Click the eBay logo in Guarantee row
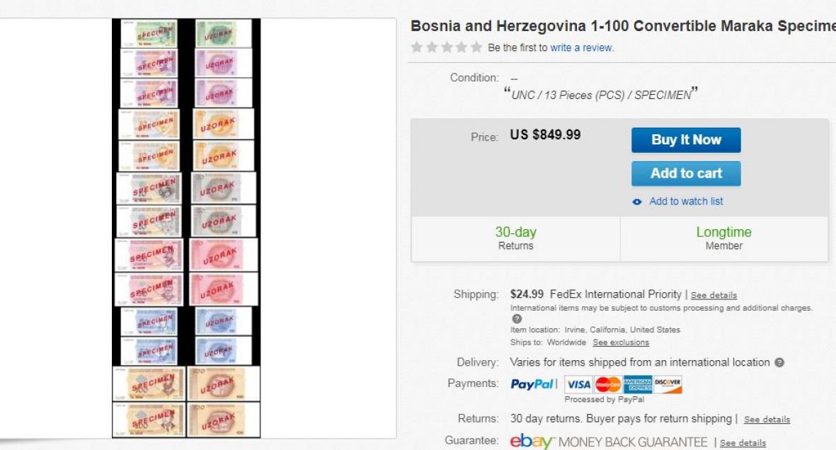This screenshot has height=450, width=836. tap(532, 442)
